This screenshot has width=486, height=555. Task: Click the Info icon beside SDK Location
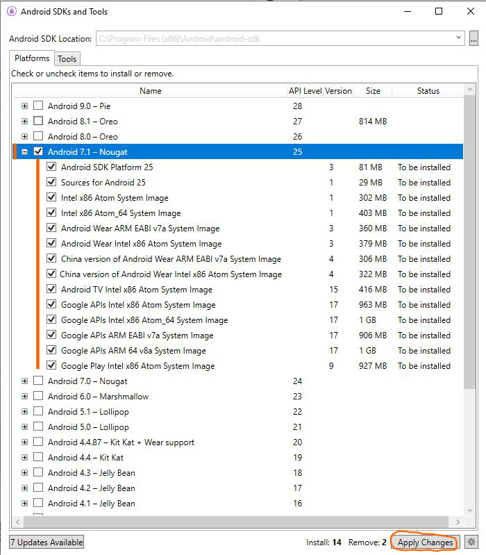pos(474,38)
